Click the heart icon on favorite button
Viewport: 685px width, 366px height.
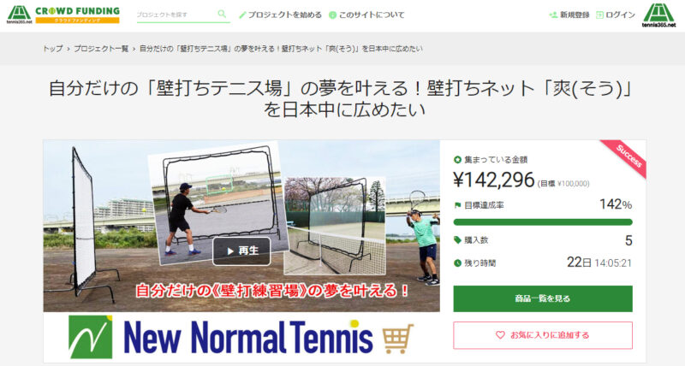500,335
